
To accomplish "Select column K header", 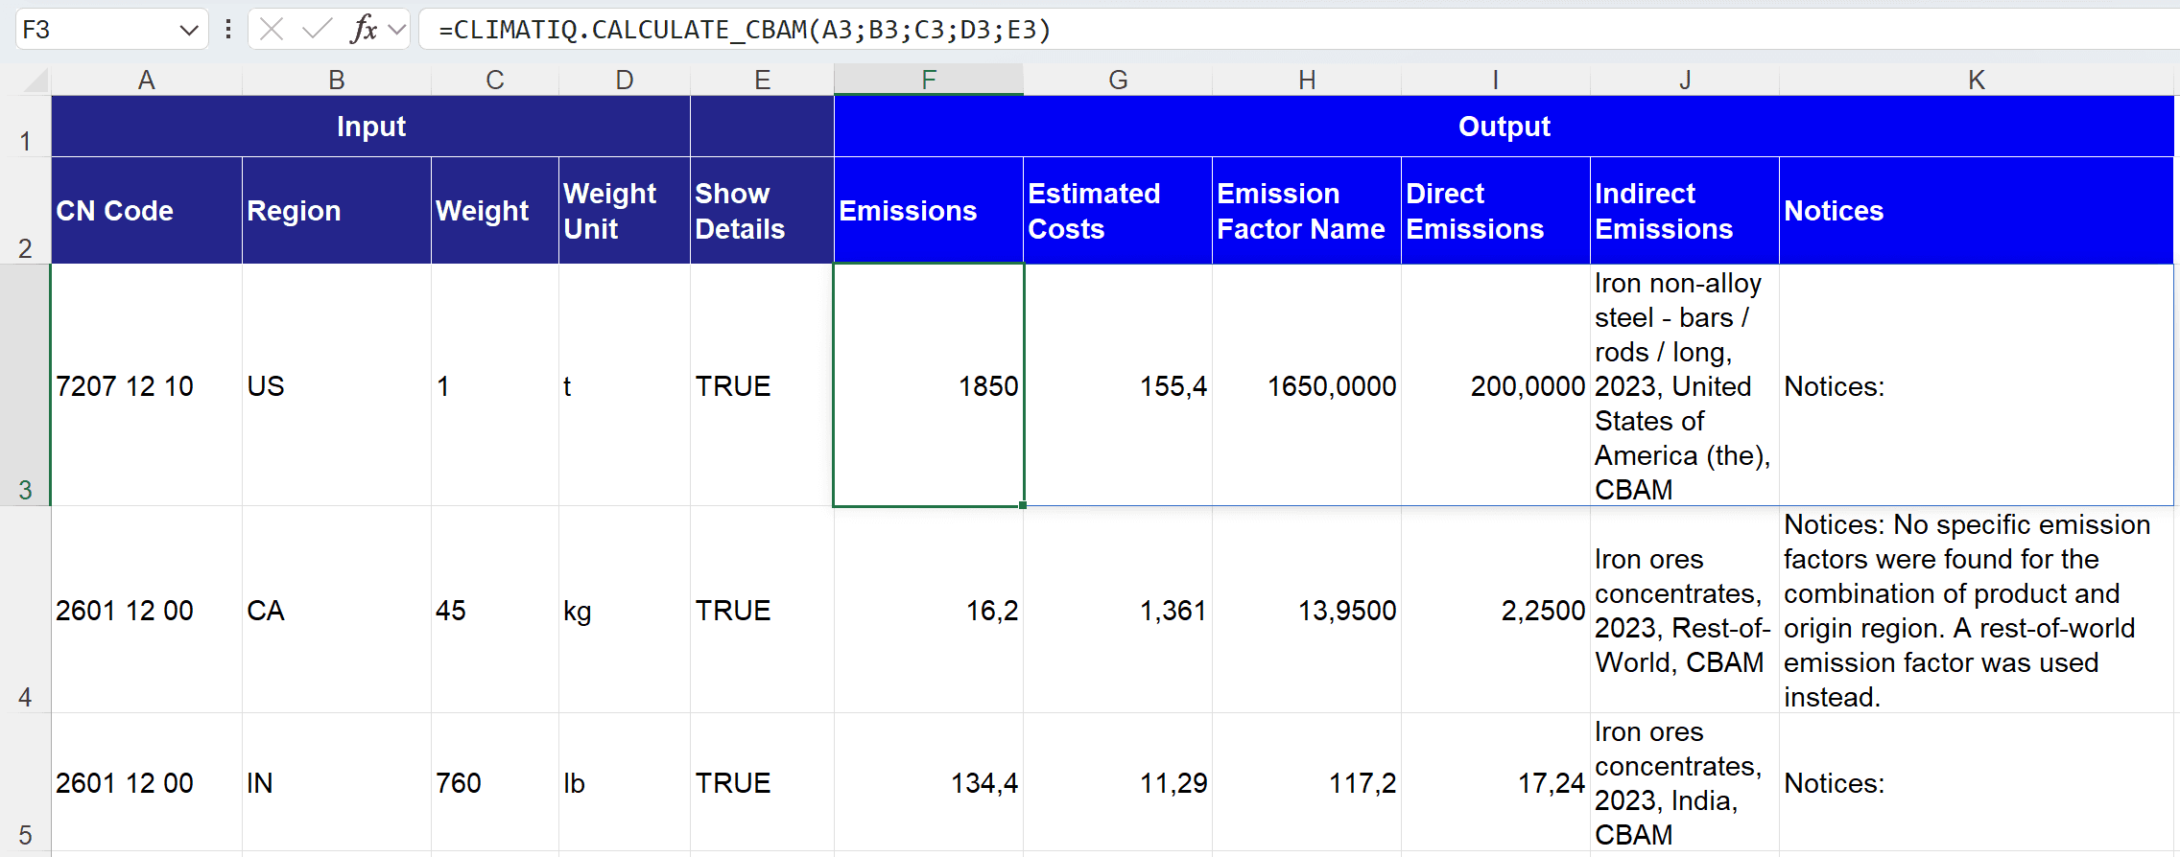I will pos(1976,80).
